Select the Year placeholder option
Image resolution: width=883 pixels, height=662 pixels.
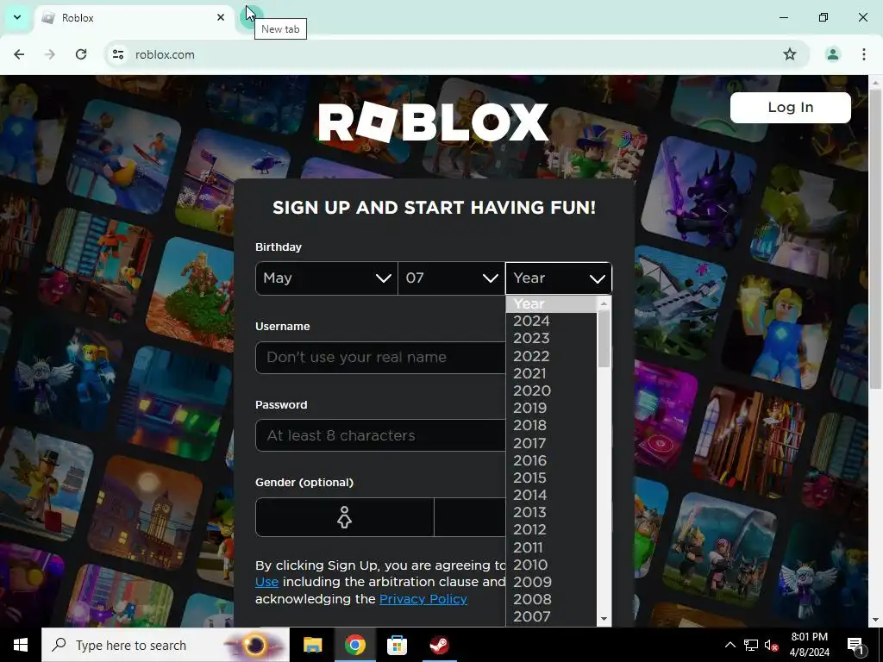click(x=551, y=304)
